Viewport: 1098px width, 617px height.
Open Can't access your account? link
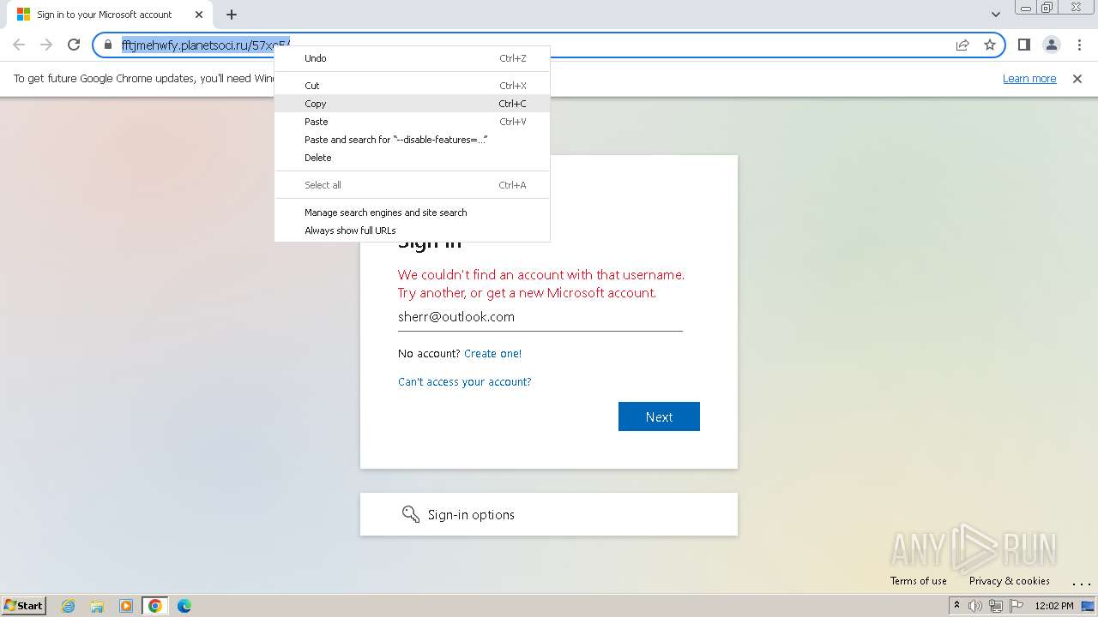464,382
